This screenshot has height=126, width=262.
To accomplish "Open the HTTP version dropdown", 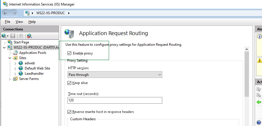I will pos(115,75).
